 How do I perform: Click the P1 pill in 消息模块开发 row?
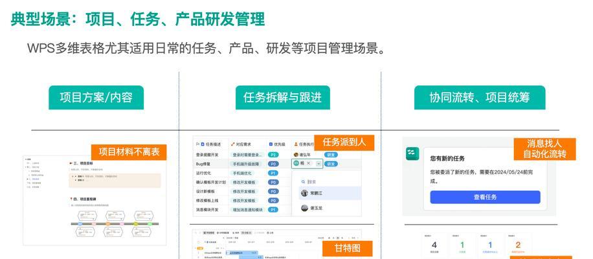[273, 210]
